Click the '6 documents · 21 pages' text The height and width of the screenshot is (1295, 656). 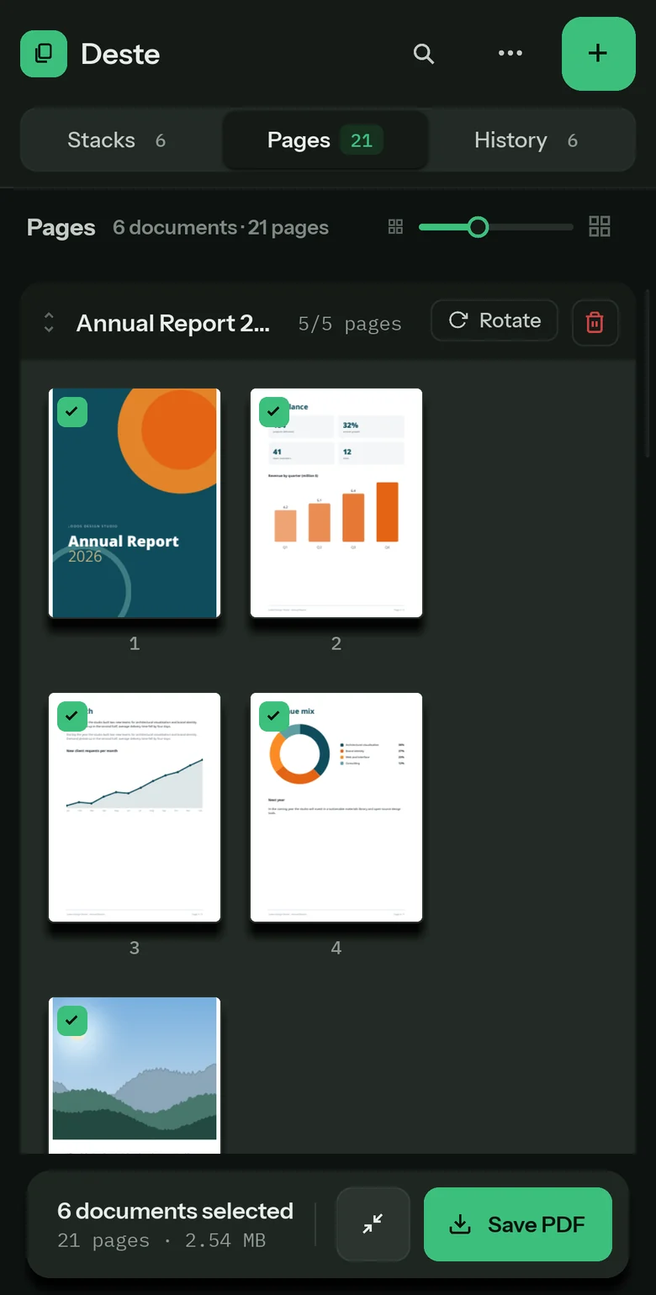coord(220,228)
